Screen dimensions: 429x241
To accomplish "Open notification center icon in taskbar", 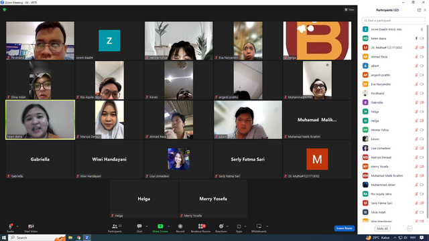I will (x=422, y=238).
